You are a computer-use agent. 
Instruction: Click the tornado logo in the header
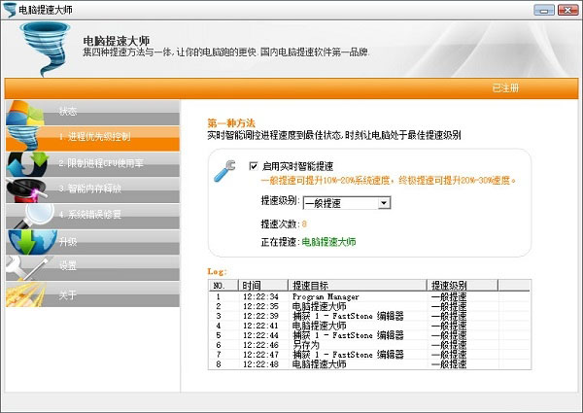[x=46, y=49]
